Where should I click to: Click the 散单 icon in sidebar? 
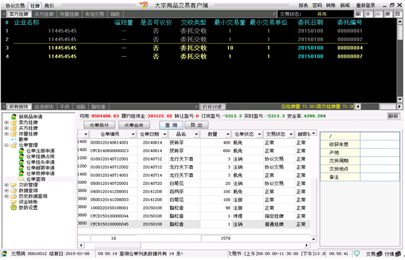click(x=13, y=139)
